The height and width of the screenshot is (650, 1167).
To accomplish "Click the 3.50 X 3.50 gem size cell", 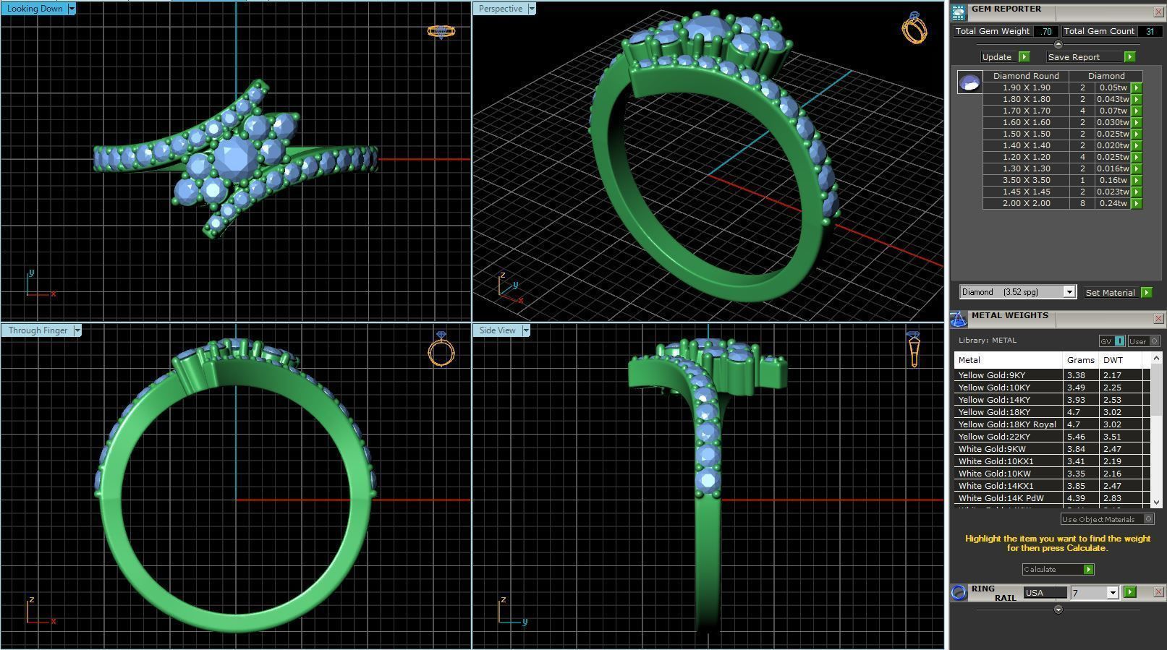I will (1026, 180).
